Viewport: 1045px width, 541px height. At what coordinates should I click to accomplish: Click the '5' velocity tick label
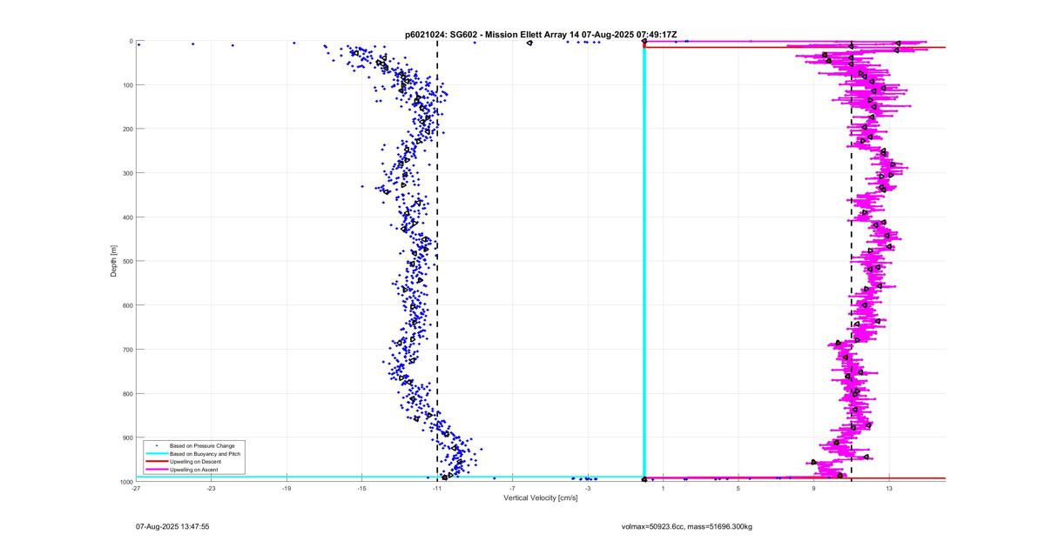[738, 489]
